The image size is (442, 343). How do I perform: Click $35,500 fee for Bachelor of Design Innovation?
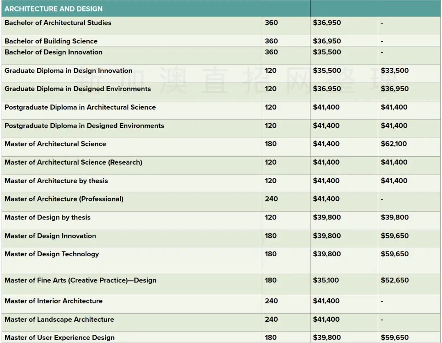327,52
